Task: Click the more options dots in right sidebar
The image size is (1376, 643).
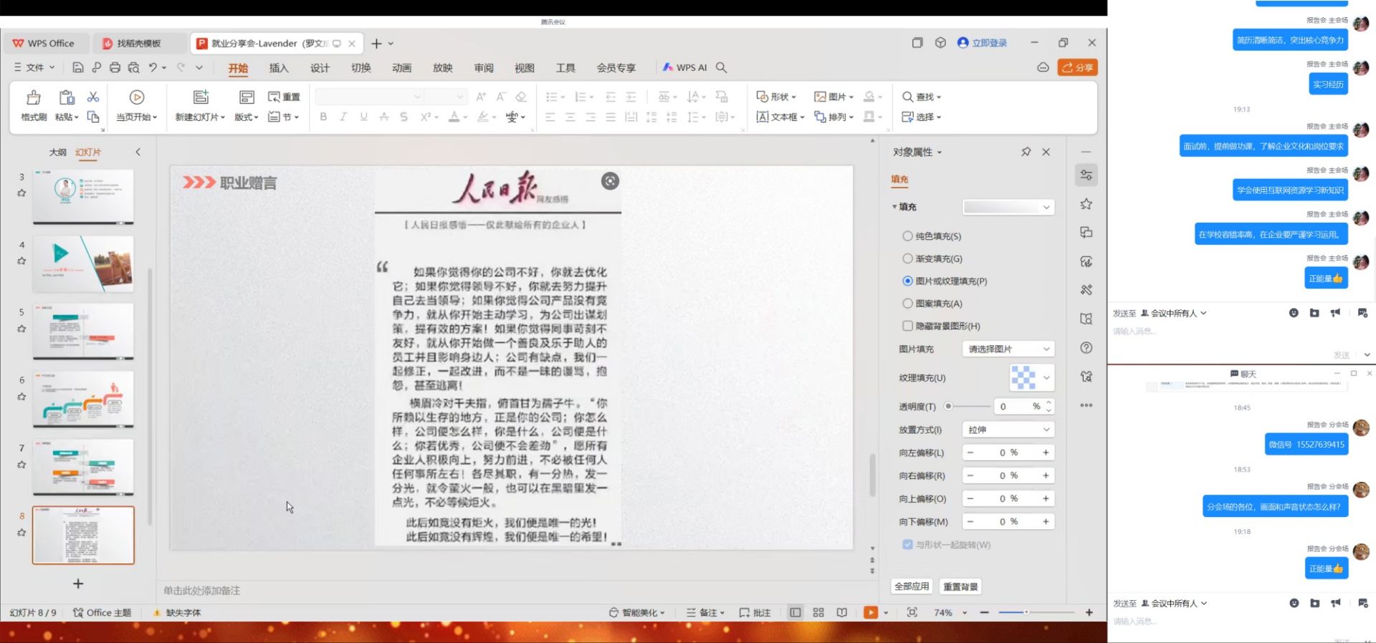Action: 1086,405
